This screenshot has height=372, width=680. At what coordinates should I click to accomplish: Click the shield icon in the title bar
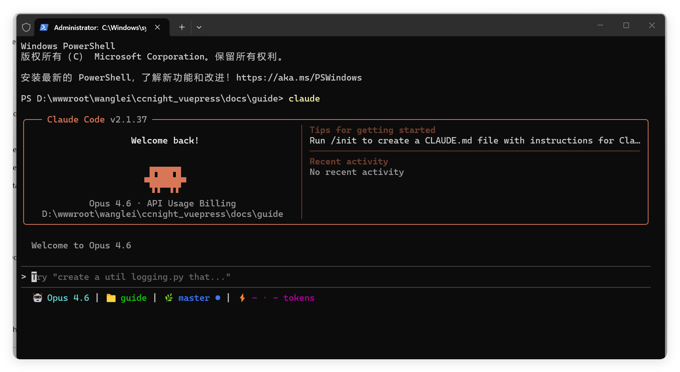click(26, 27)
